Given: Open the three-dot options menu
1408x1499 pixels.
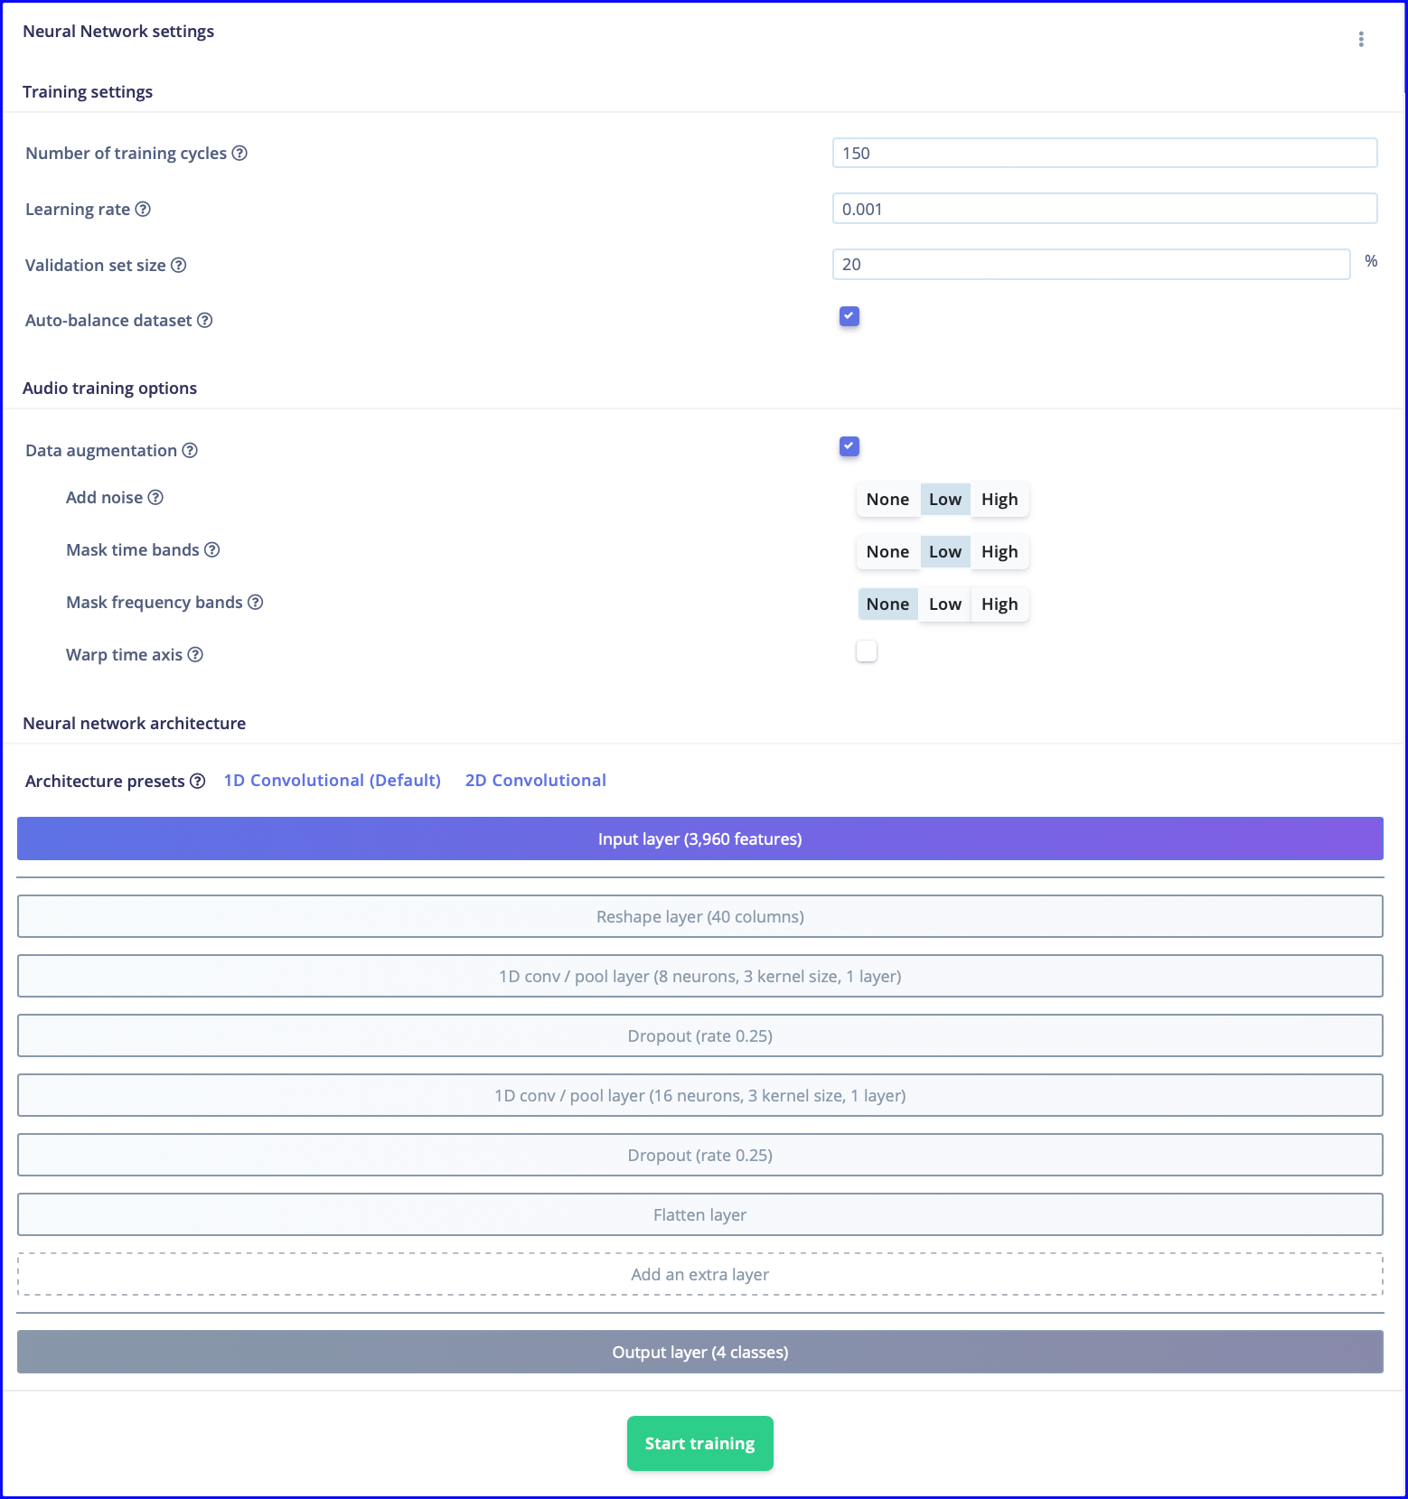Looking at the screenshot, I should pyautogui.click(x=1361, y=39).
